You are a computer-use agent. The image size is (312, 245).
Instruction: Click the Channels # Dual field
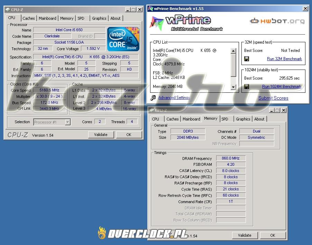click(x=257, y=131)
